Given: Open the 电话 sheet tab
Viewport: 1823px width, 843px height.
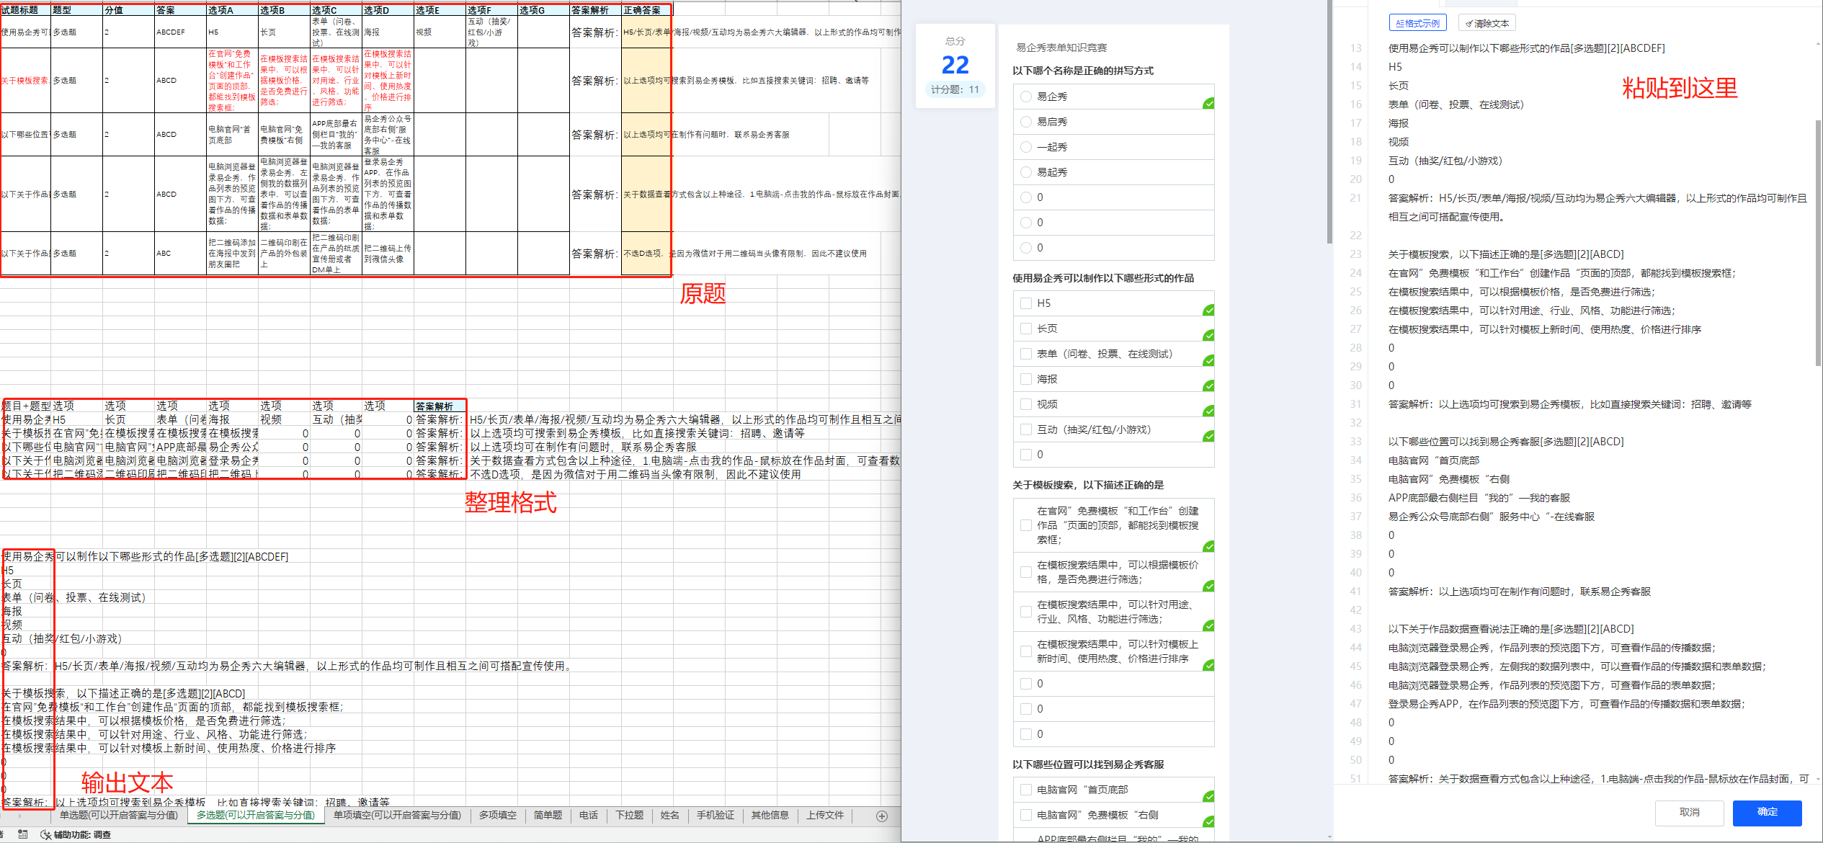Looking at the screenshot, I should tap(589, 816).
